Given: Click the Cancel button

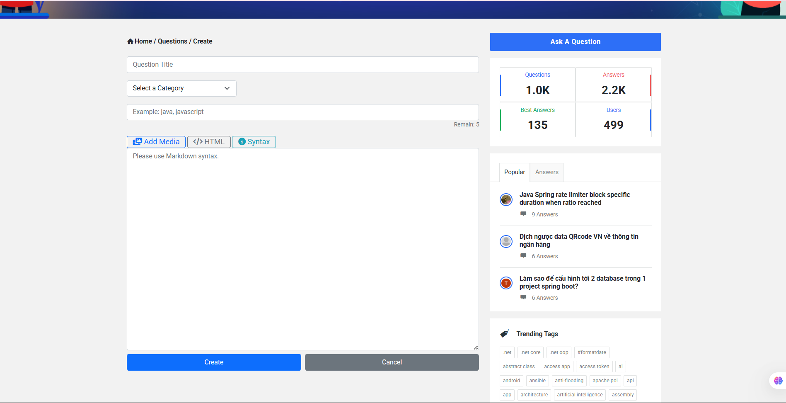Looking at the screenshot, I should pos(392,362).
